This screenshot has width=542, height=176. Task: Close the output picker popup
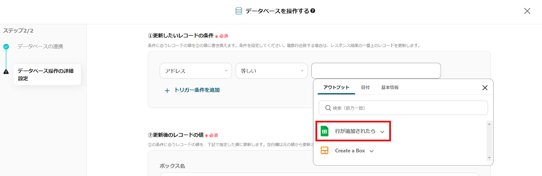click(x=485, y=88)
